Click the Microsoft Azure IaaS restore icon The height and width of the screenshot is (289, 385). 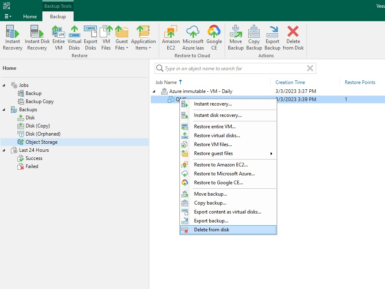tap(193, 37)
